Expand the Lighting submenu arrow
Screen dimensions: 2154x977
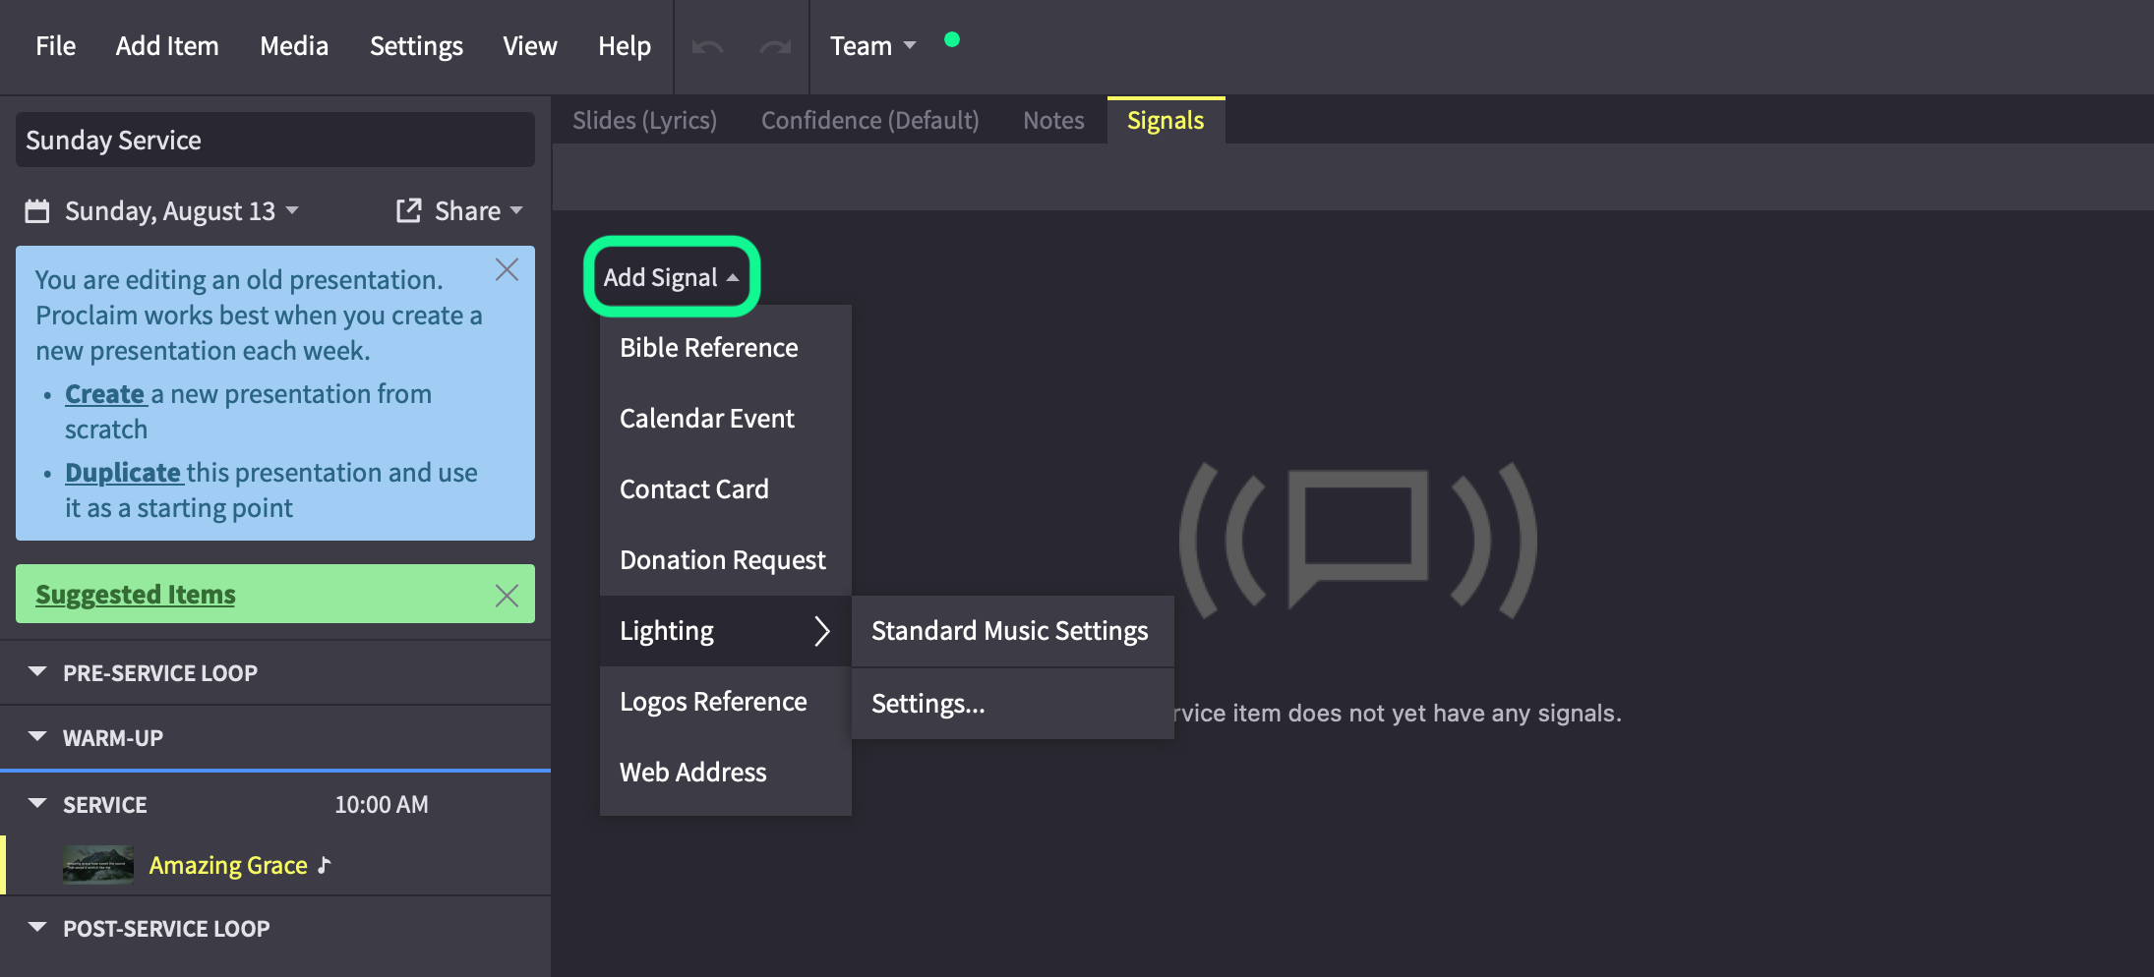click(x=822, y=631)
